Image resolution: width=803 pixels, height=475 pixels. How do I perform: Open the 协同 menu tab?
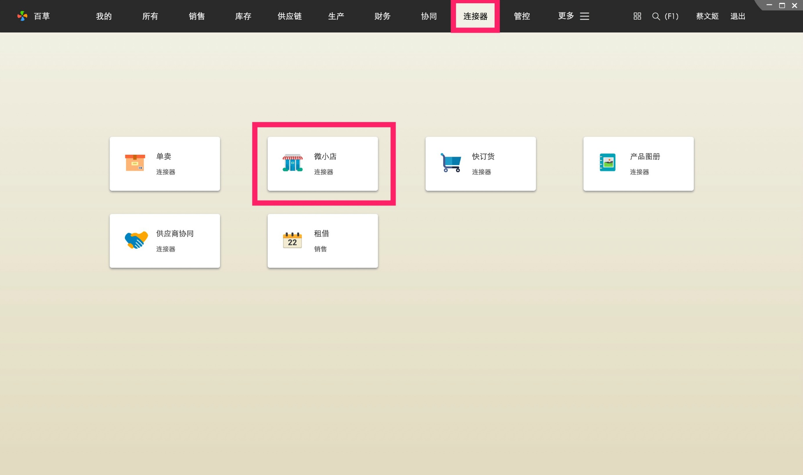click(x=429, y=16)
